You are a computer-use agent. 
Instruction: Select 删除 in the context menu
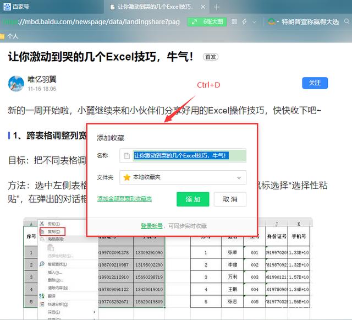click(56, 280)
